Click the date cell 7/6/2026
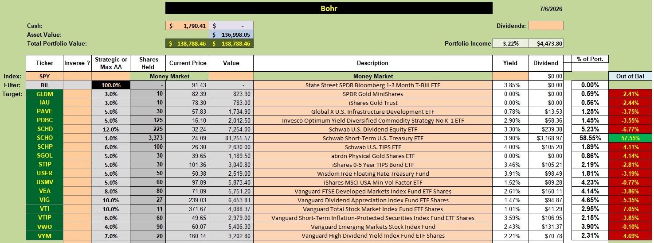654x243 pixels. [552, 9]
